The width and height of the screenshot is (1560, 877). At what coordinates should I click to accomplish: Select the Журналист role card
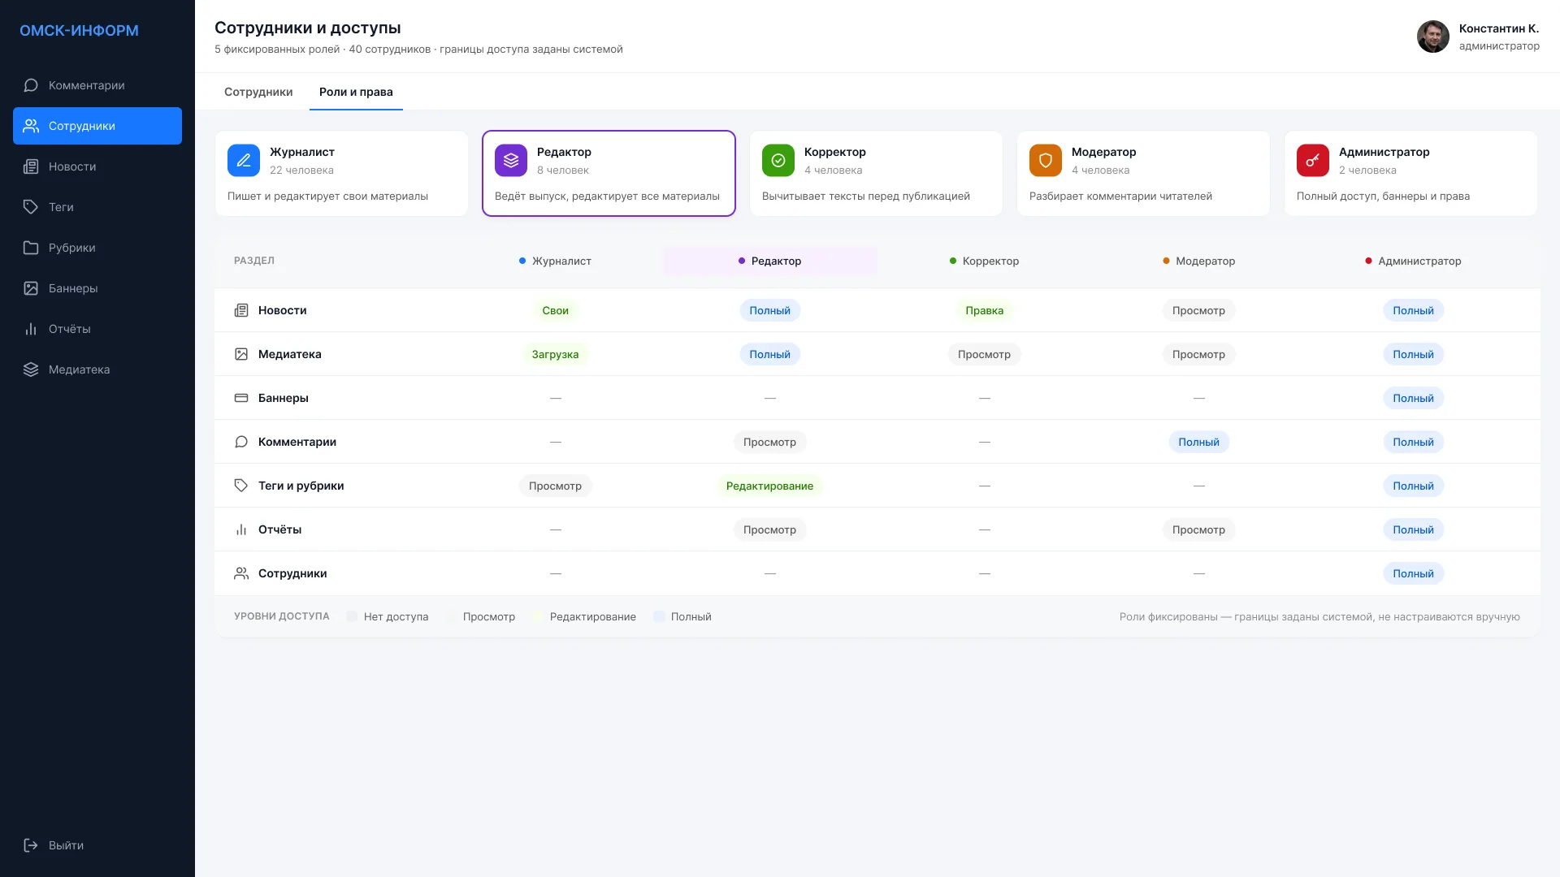[x=341, y=174]
